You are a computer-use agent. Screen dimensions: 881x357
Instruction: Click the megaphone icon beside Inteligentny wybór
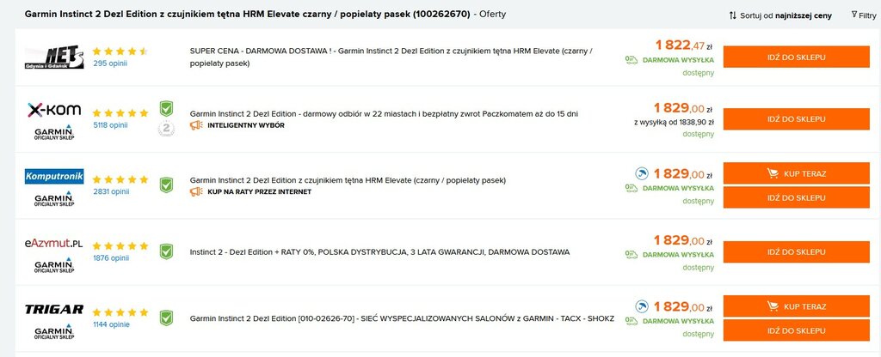coord(196,125)
